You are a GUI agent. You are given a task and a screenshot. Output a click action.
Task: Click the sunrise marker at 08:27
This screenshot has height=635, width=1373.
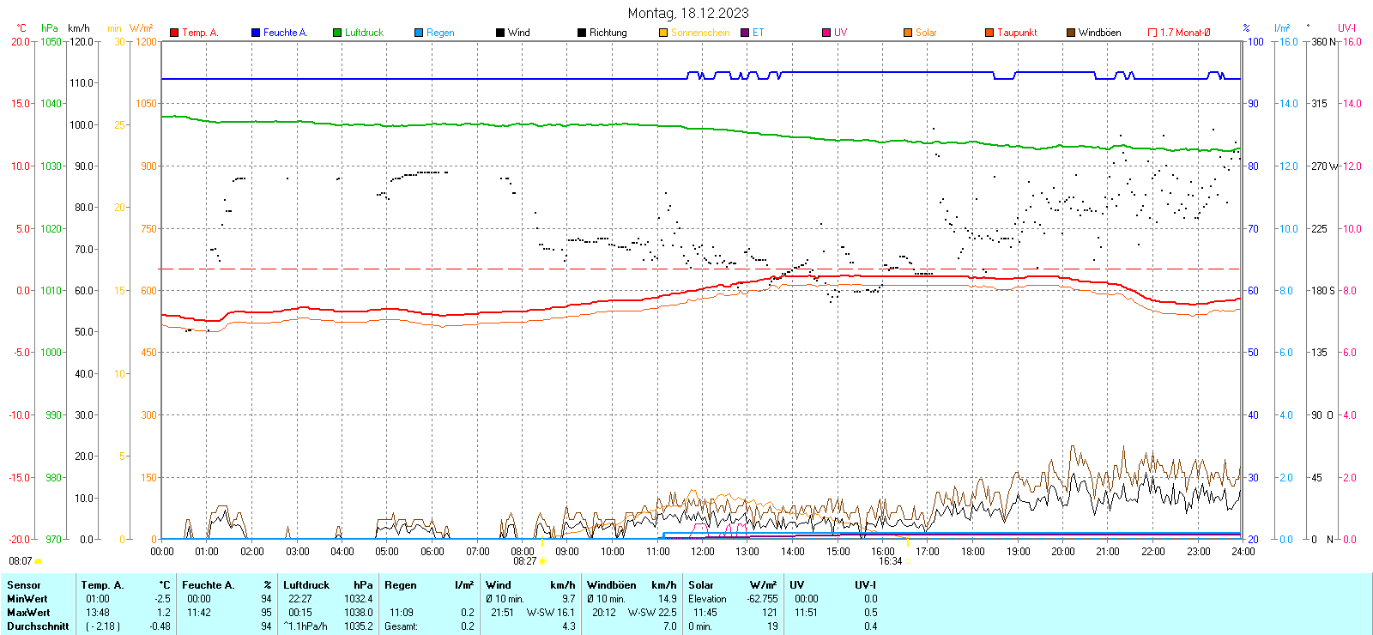point(542,561)
